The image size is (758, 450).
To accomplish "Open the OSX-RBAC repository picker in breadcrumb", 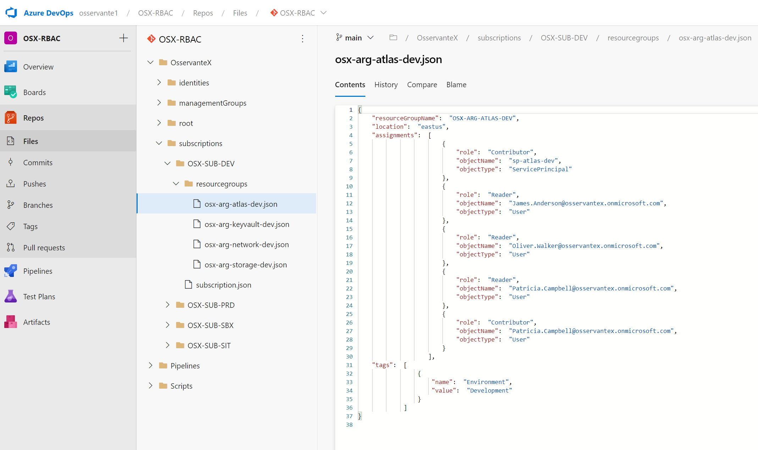I will (298, 13).
